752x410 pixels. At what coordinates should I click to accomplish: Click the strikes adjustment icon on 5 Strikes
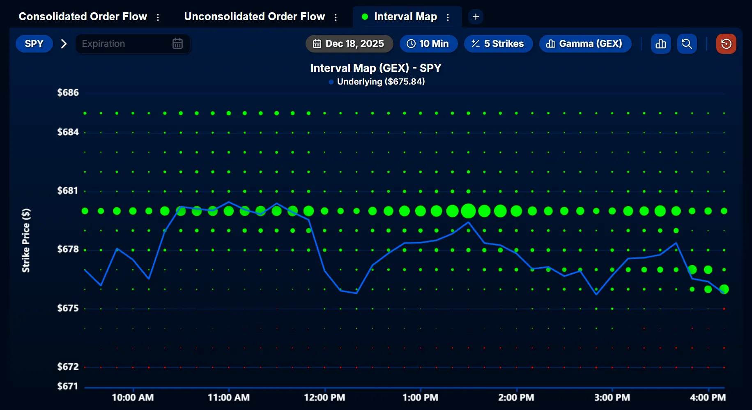476,44
